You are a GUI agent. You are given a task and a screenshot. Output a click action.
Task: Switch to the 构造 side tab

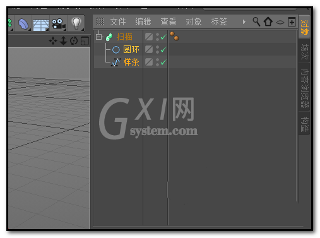point(304,124)
